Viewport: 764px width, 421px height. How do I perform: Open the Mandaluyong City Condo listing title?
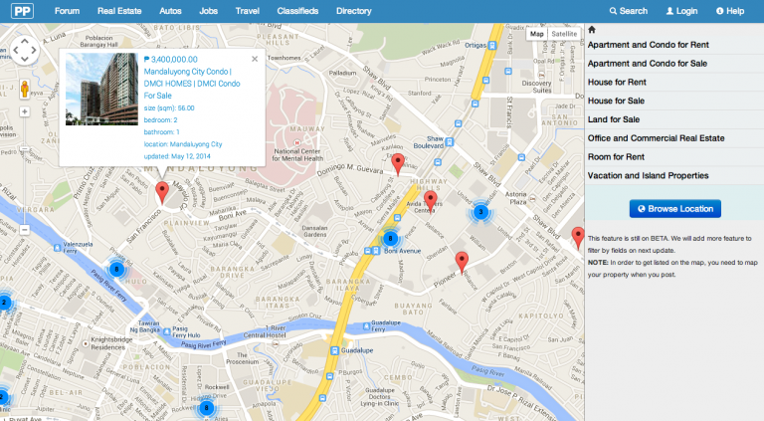192,84
